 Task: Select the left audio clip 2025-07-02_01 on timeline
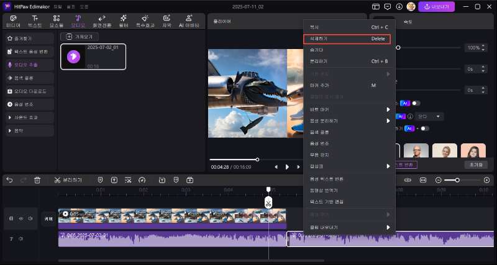point(173,239)
